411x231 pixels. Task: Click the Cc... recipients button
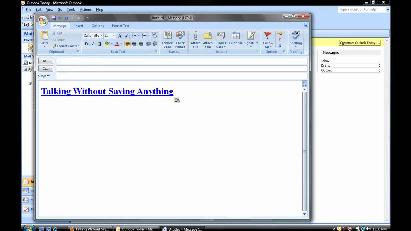(45, 68)
